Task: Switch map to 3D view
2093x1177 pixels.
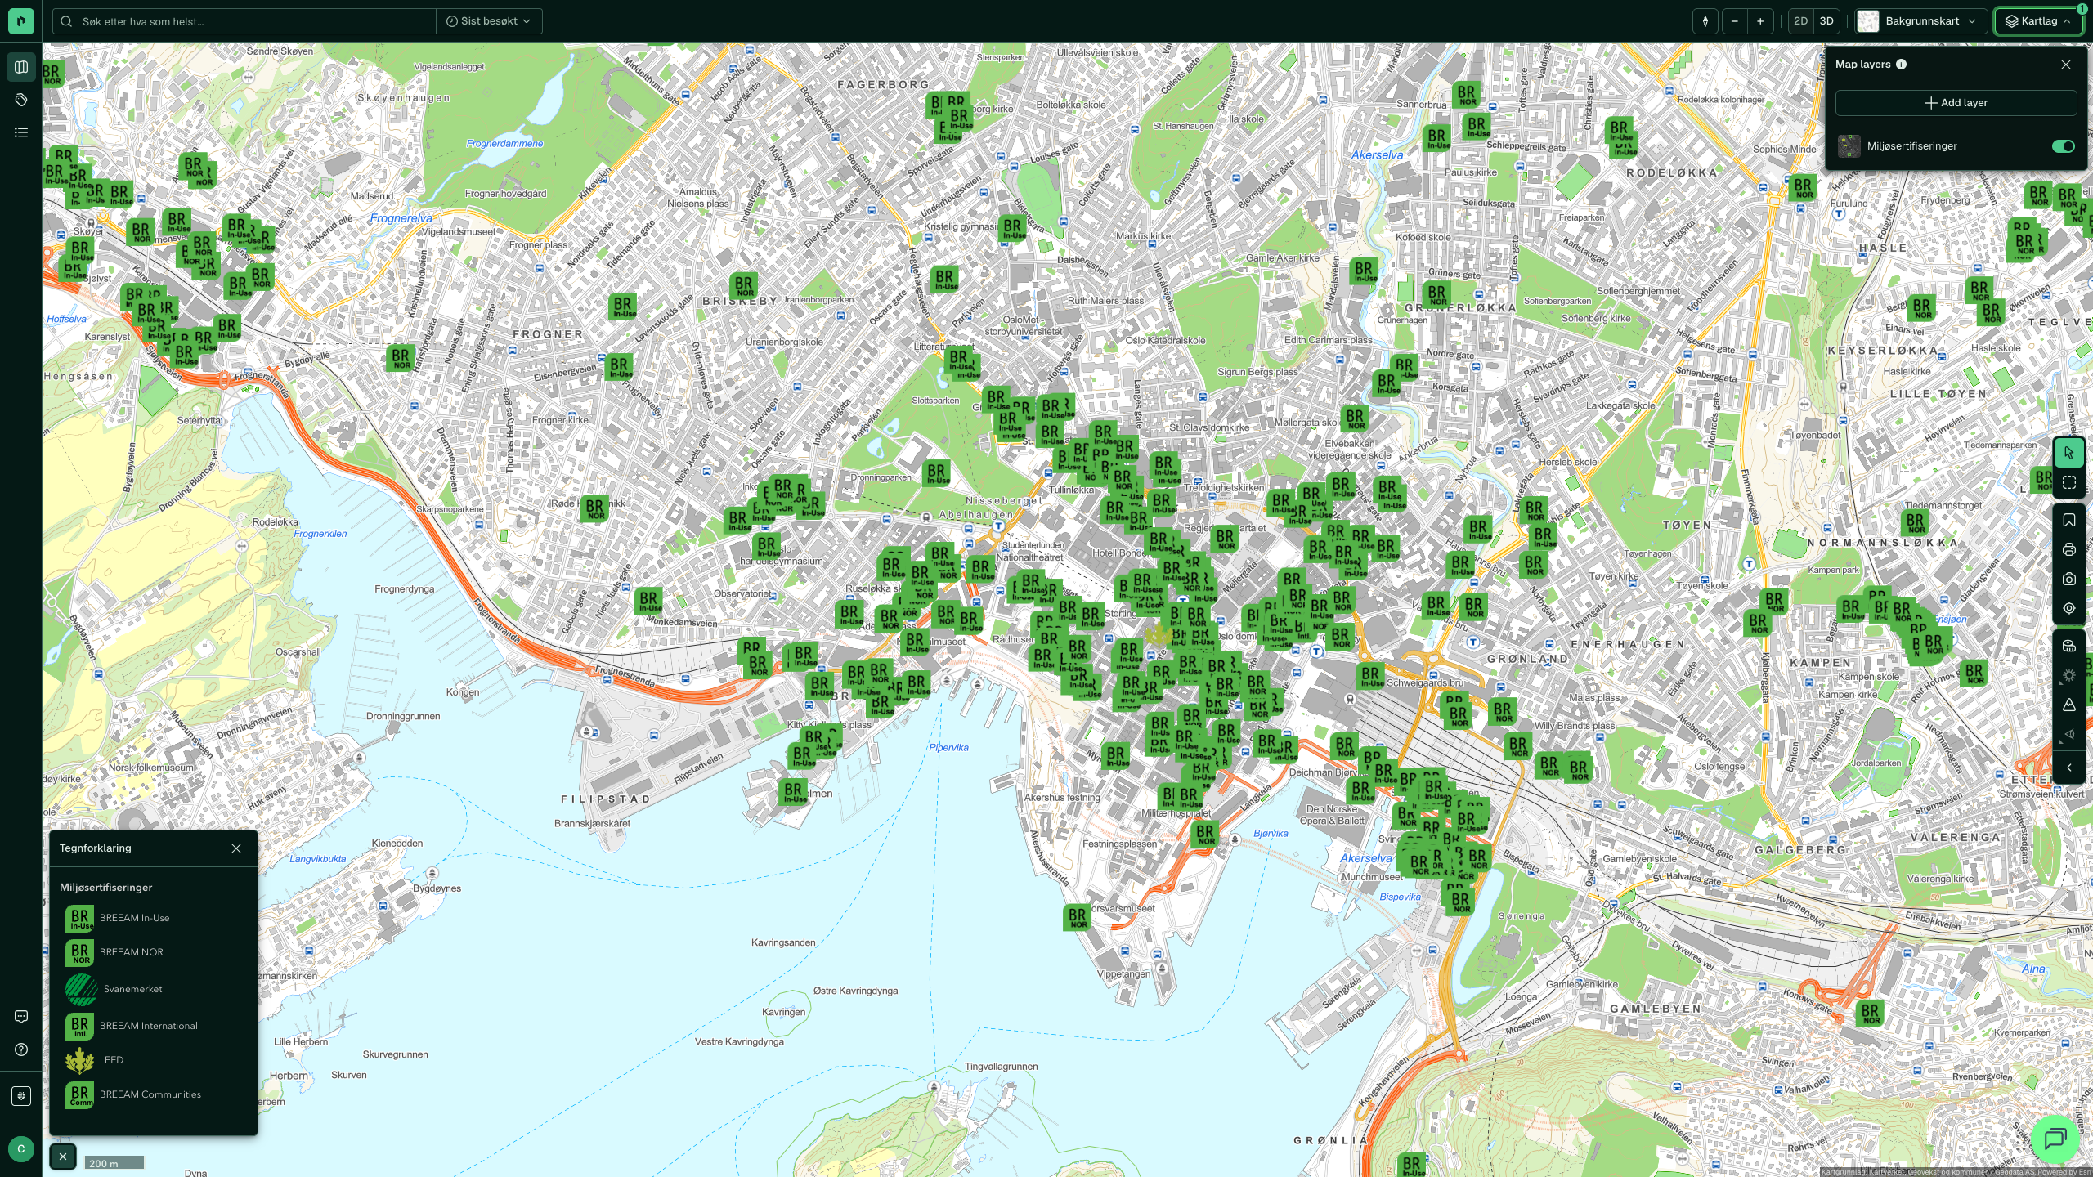Action: coord(1826,21)
